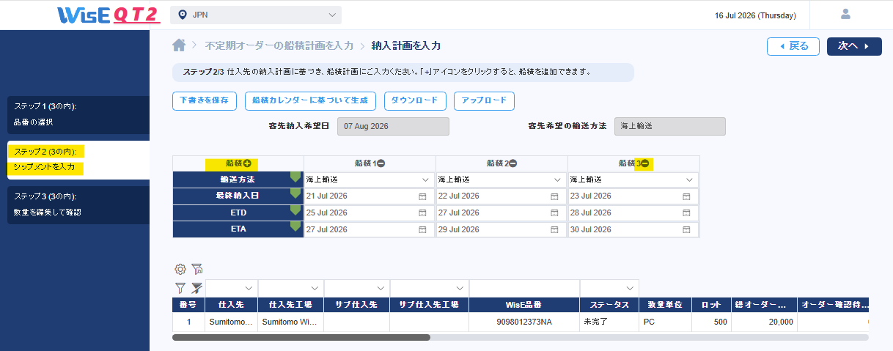Click the filter funnel icon
893x351 pixels.
click(180, 288)
